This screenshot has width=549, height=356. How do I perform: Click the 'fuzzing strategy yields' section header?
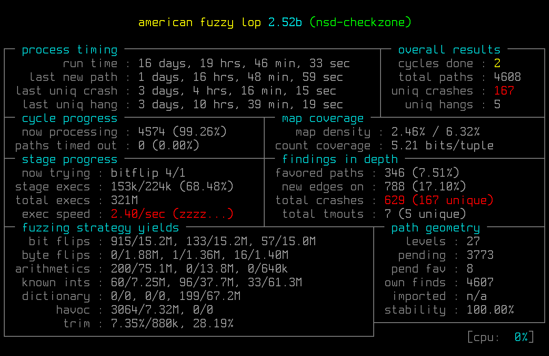point(100,228)
